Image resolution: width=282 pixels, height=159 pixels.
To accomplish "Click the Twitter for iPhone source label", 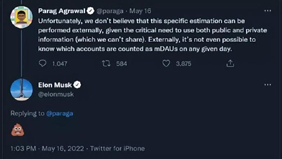I will point(117,148).
